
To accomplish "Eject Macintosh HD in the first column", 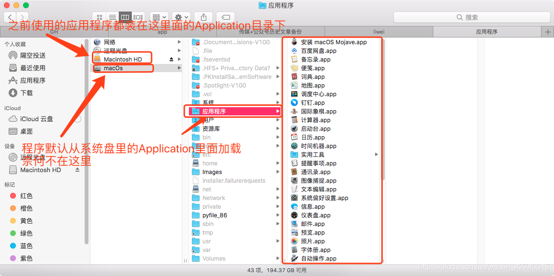I will [x=171, y=59].
